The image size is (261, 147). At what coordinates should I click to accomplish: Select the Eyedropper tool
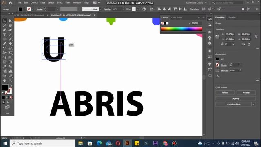[4, 67]
